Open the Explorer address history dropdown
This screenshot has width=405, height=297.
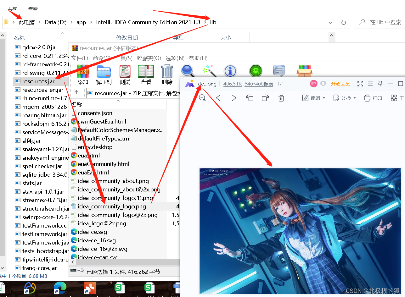click(x=330, y=23)
